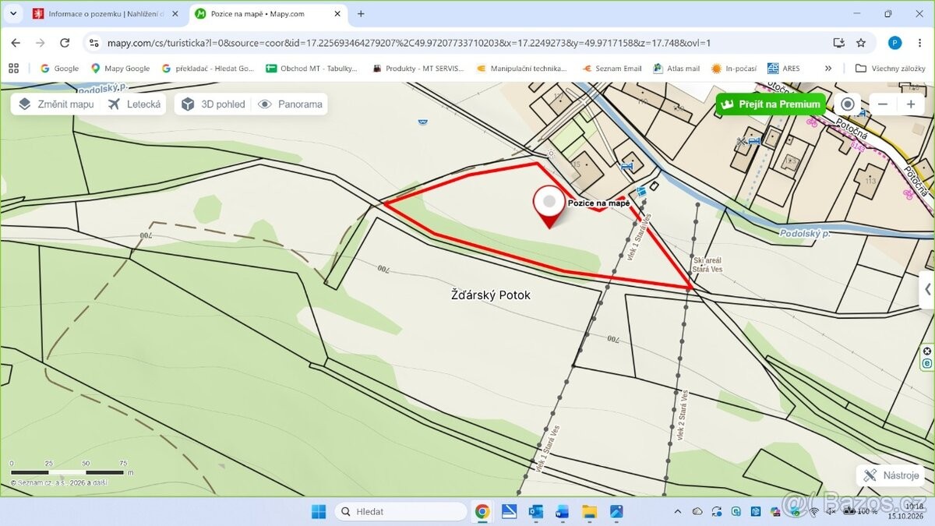Click the Přejít na Premium button
935x526 pixels.
click(x=771, y=104)
